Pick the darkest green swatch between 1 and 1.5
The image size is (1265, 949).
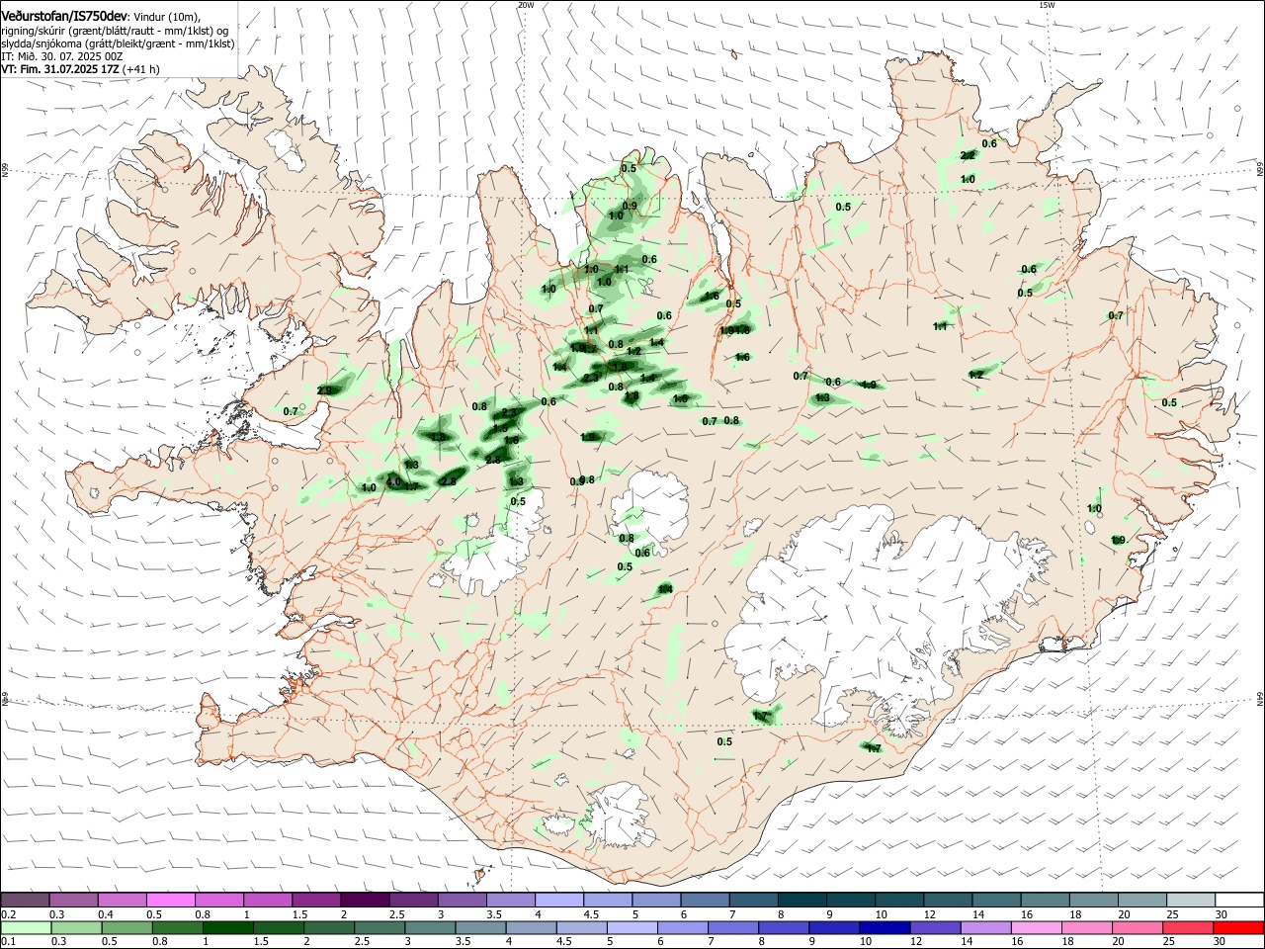click(228, 927)
